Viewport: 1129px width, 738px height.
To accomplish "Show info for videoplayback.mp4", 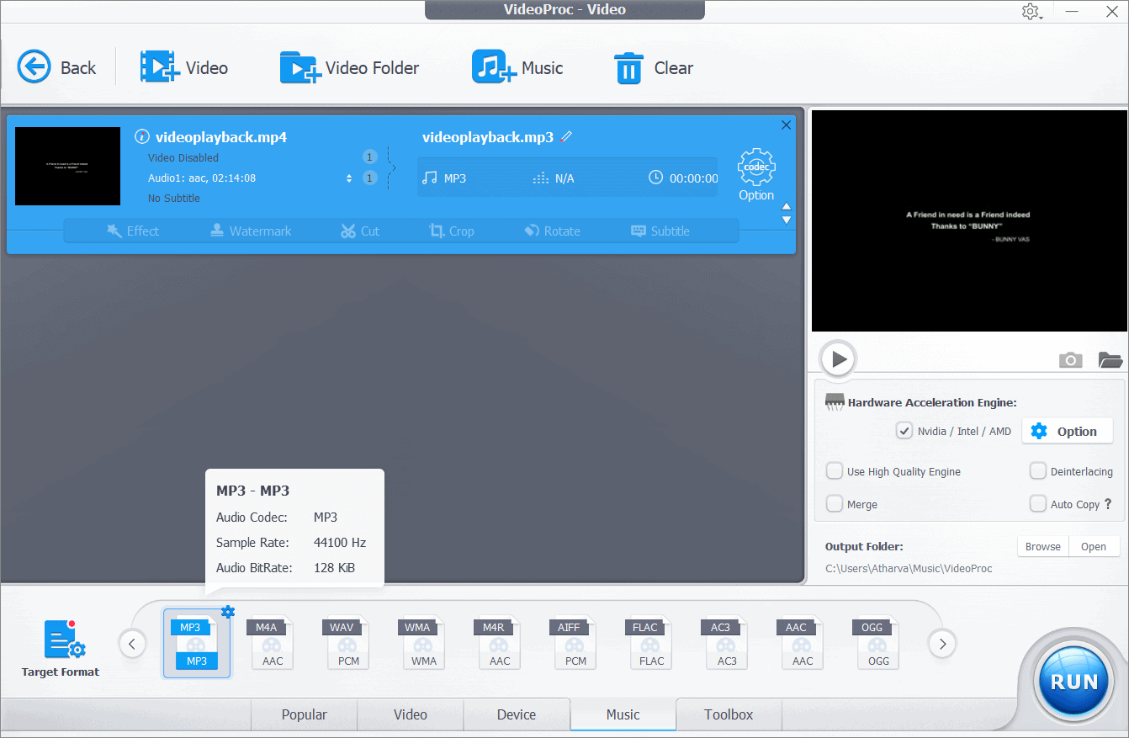I will [x=142, y=137].
